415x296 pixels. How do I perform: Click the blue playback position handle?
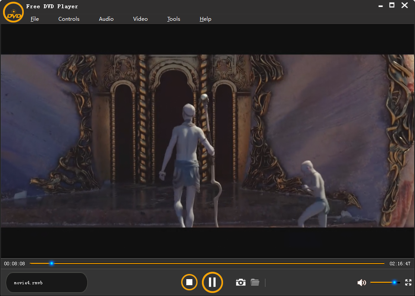click(x=51, y=264)
